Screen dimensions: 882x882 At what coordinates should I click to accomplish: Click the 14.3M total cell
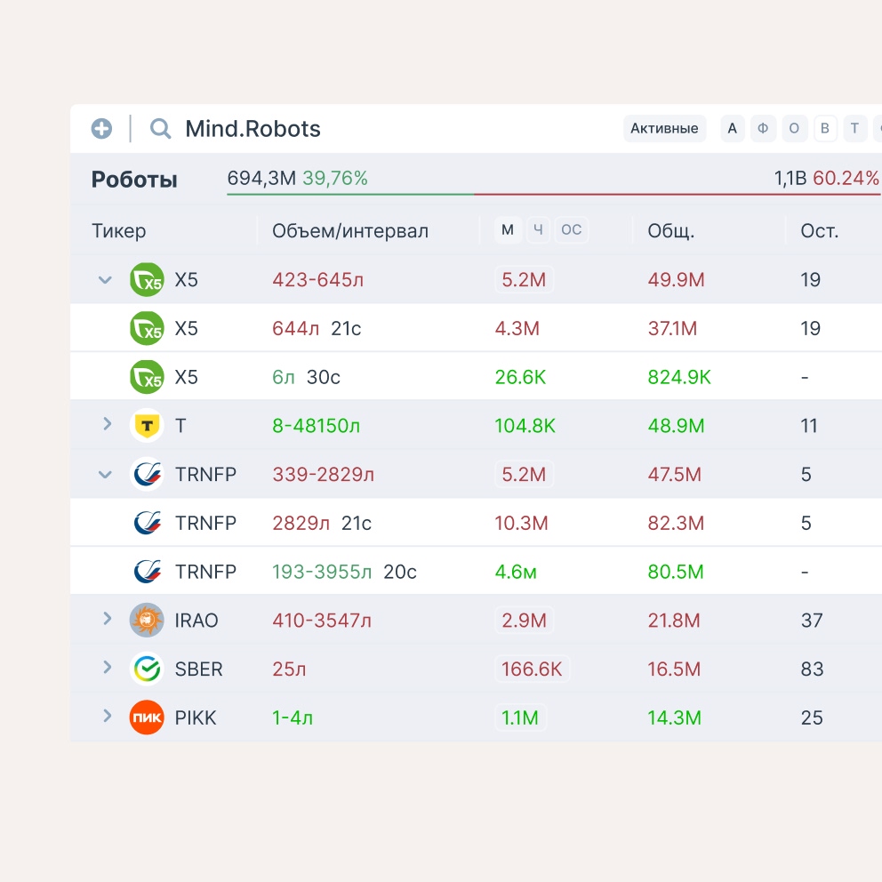(675, 718)
